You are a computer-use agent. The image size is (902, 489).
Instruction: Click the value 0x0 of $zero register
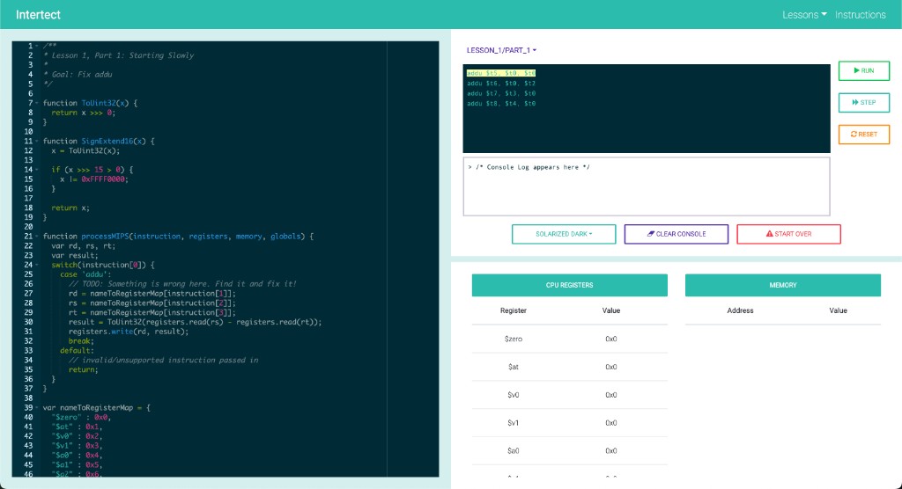[x=611, y=339]
